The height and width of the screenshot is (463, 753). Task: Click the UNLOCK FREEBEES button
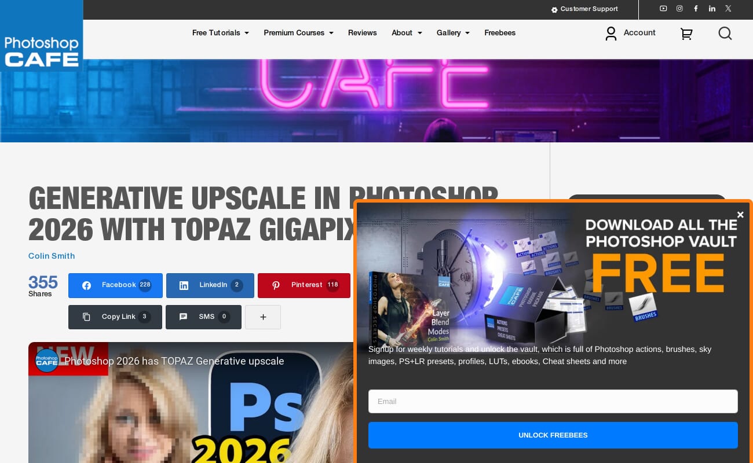coord(553,435)
